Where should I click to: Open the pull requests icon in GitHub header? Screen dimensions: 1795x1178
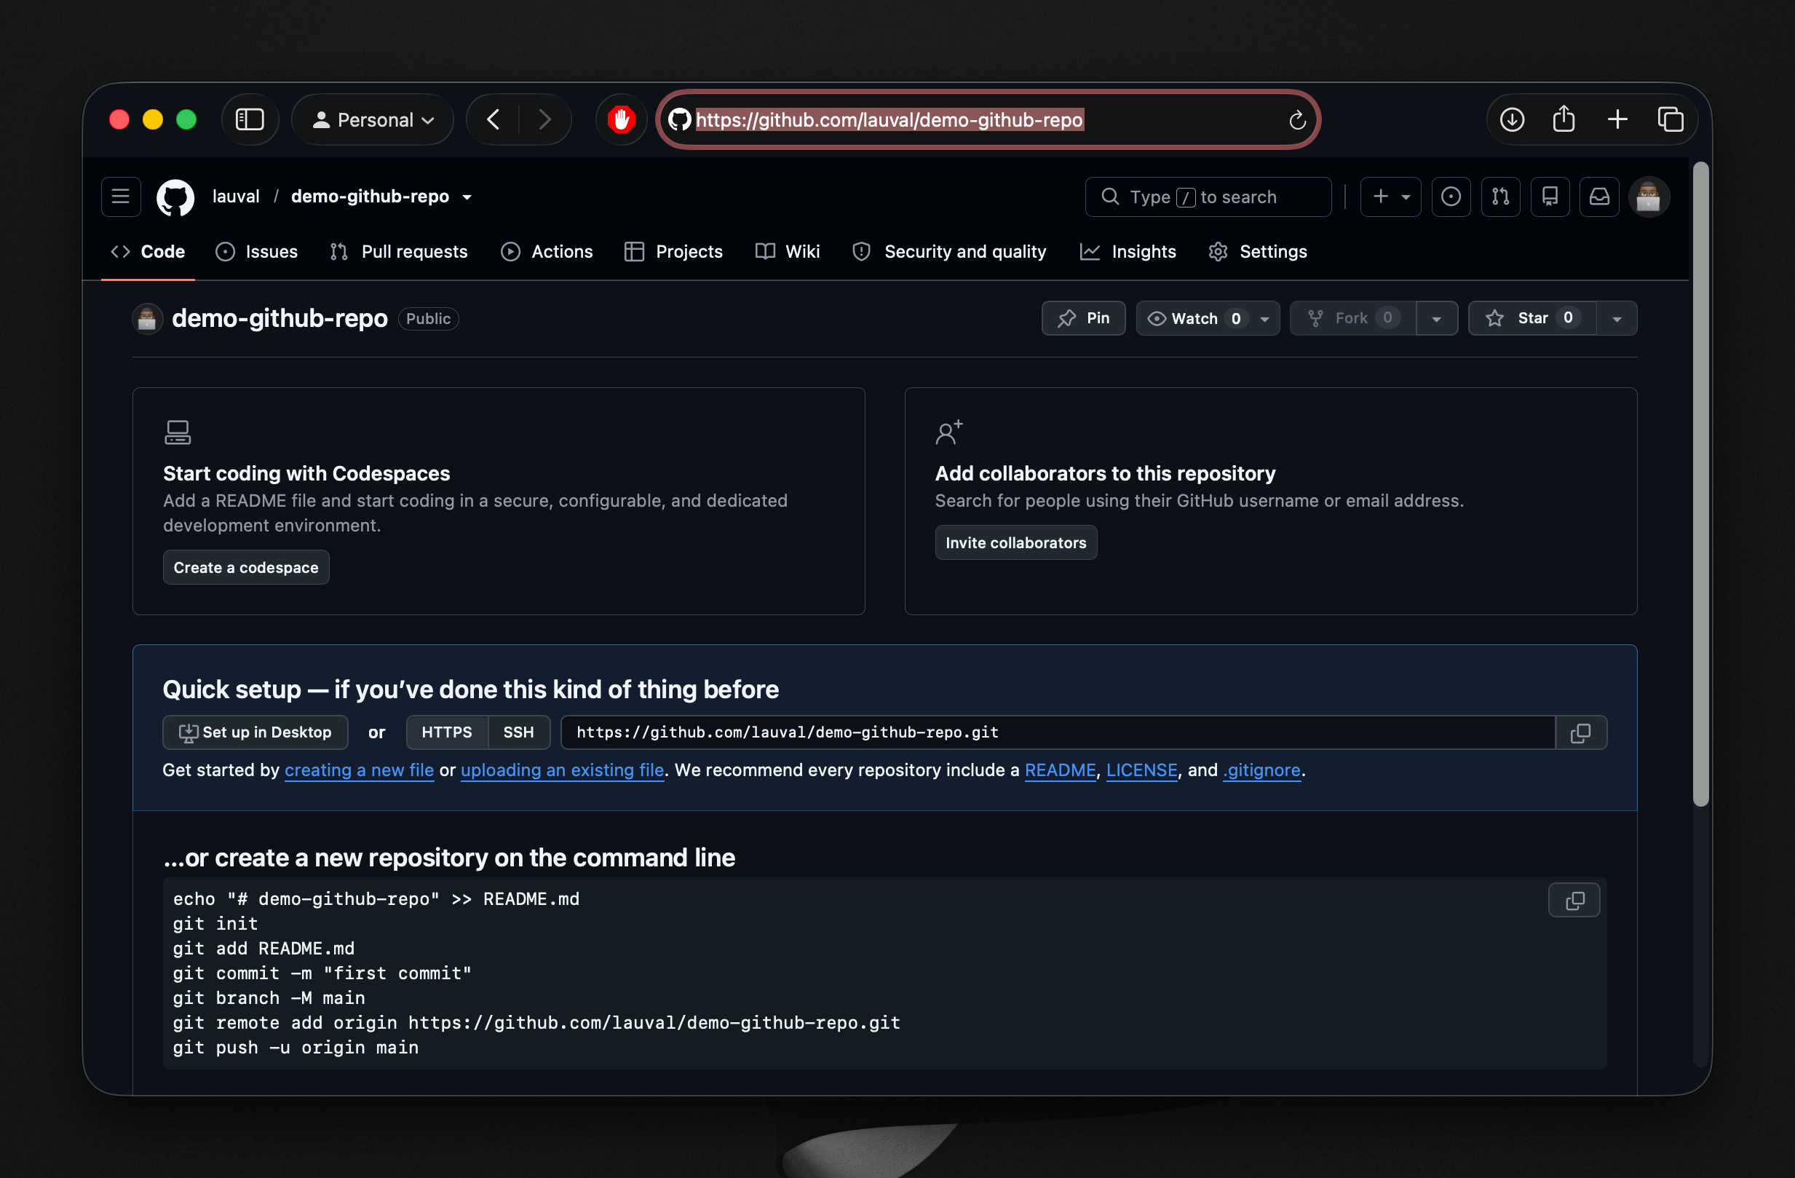(x=1500, y=197)
